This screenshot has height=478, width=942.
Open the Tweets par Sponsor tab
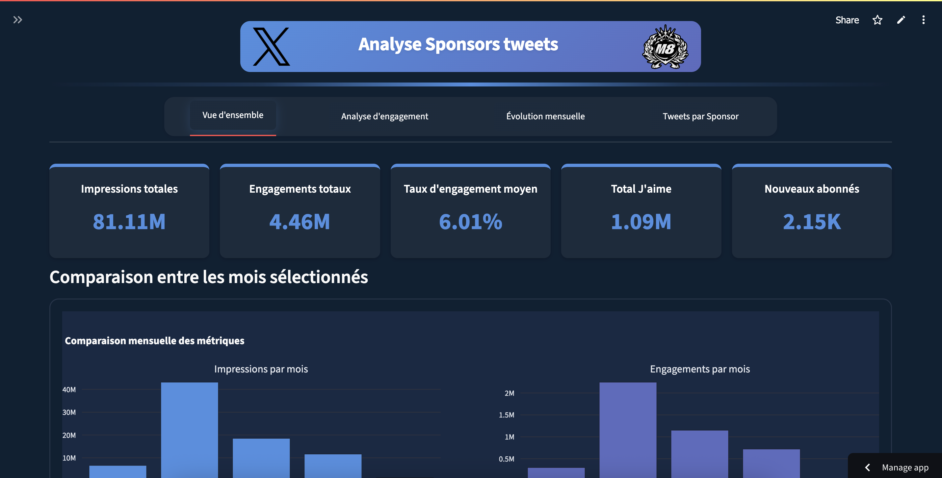coord(701,116)
